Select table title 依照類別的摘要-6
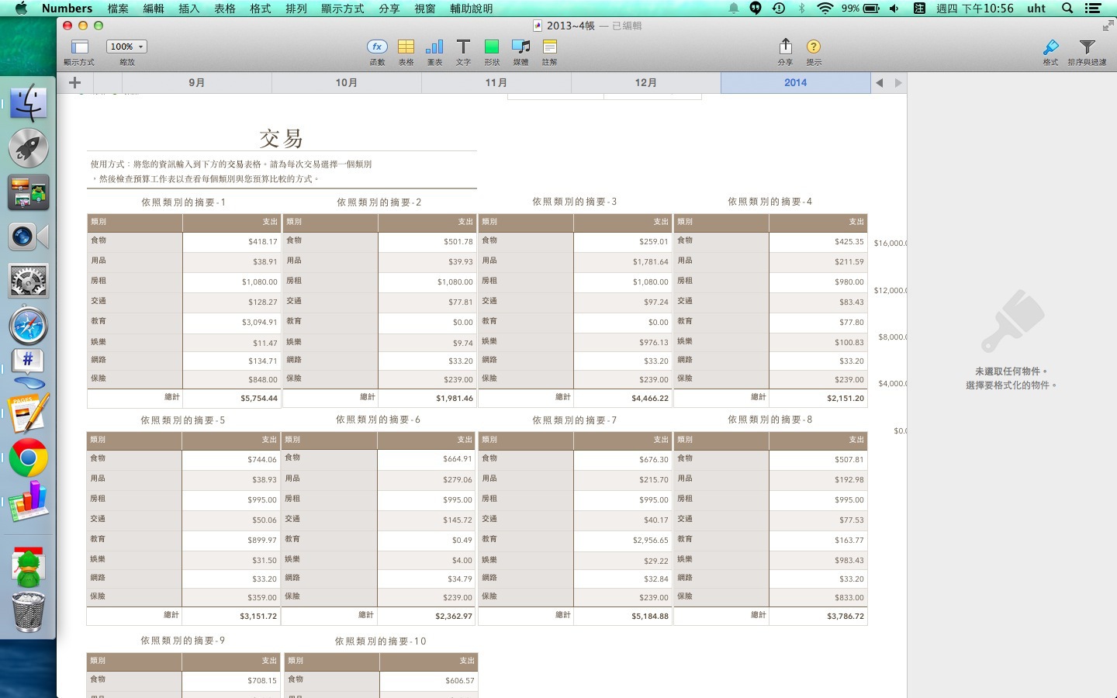Viewport: 1117px width, 698px height. (x=379, y=420)
